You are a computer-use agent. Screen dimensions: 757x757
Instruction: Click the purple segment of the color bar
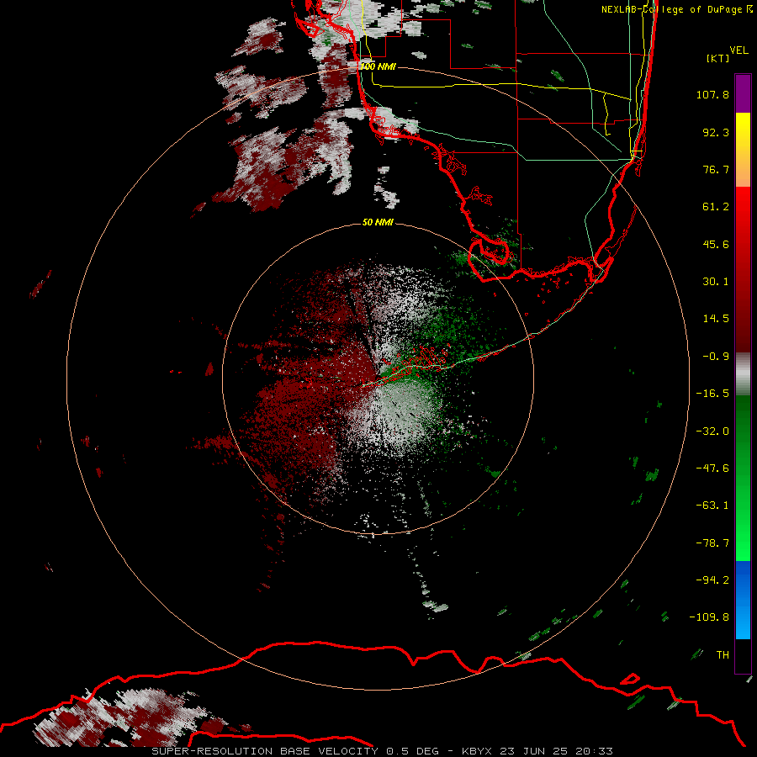point(743,93)
